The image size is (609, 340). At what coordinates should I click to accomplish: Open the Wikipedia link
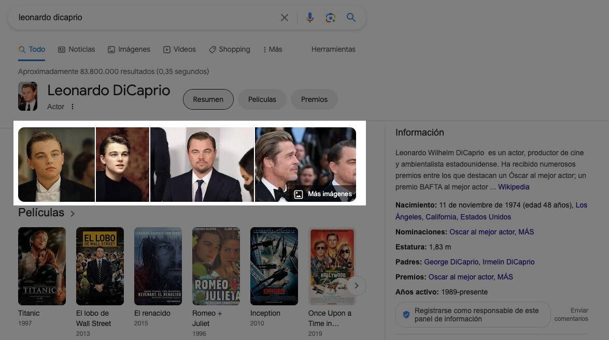point(514,187)
